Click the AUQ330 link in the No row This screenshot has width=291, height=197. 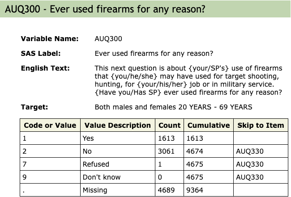pyautogui.click(x=250, y=151)
